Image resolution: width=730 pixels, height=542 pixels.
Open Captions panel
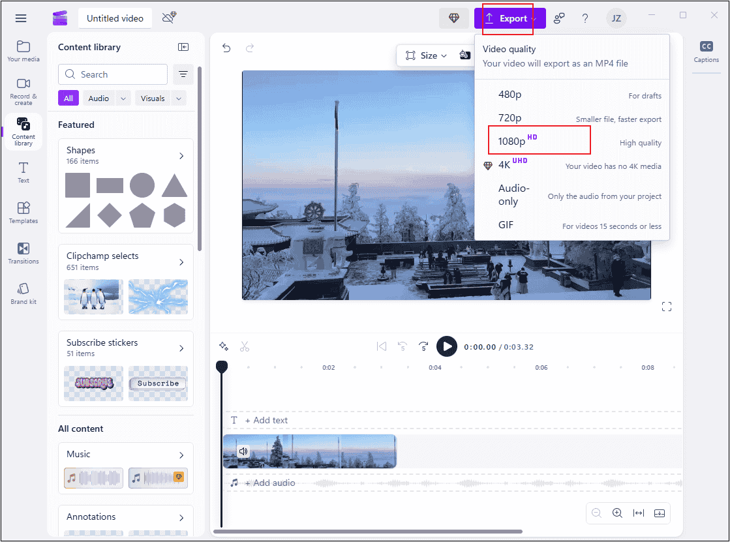tap(707, 52)
